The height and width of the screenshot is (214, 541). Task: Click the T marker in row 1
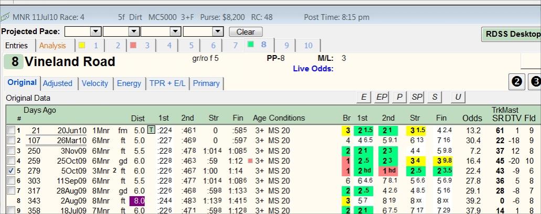point(151,130)
